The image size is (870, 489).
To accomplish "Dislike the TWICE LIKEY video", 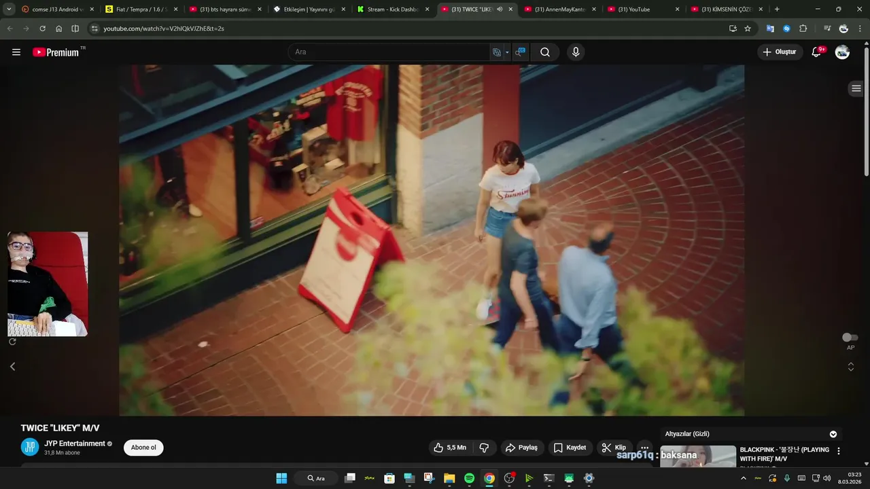I will [484, 448].
